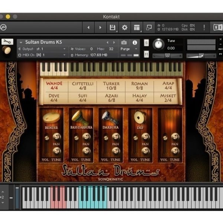Screen dimensions: 223x223
Task: Click the Def pan knob
Action: [146, 137]
